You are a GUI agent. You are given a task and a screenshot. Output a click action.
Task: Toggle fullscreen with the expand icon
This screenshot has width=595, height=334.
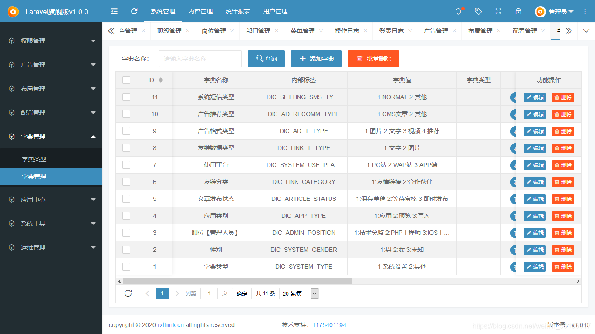click(x=498, y=11)
